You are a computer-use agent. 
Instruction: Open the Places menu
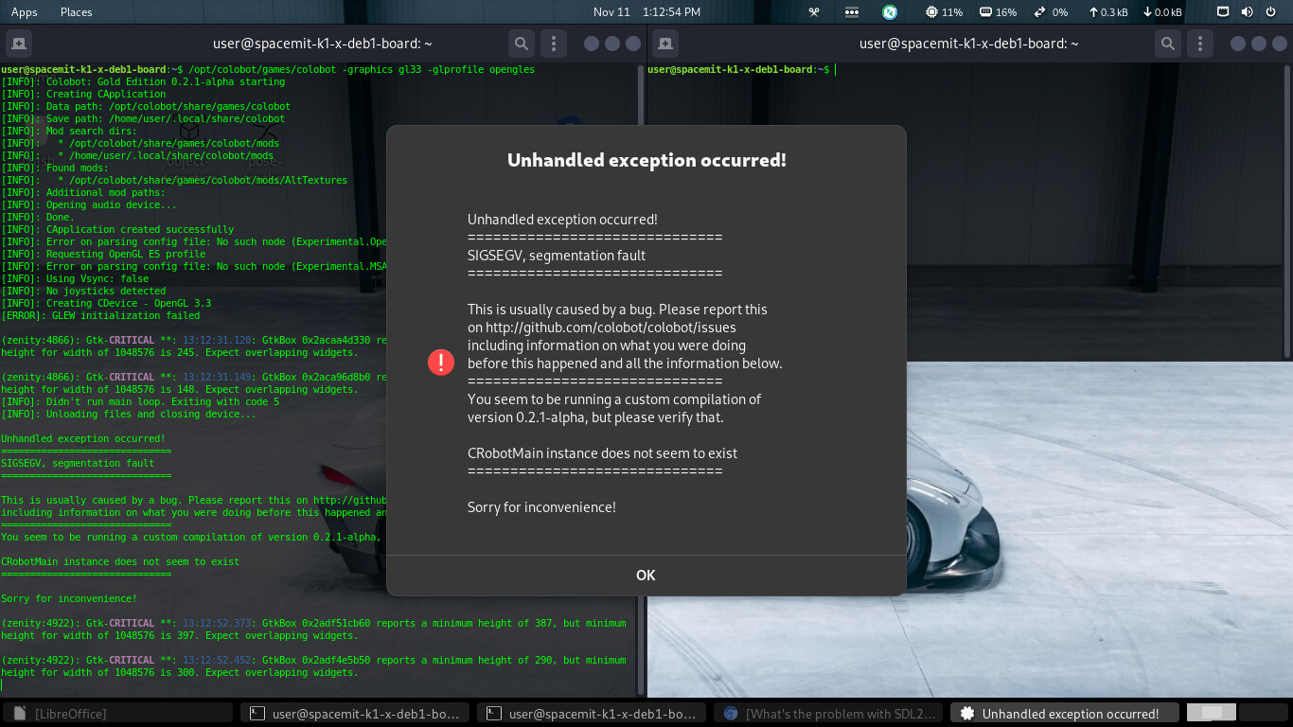click(x=76, y=12)
